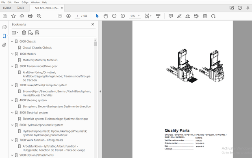Open the Edit menu

coord(9,2)
